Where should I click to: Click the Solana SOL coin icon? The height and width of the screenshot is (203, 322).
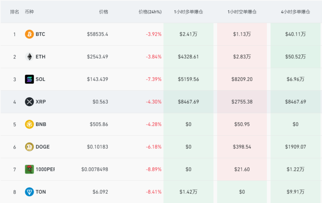click(29, 79)
